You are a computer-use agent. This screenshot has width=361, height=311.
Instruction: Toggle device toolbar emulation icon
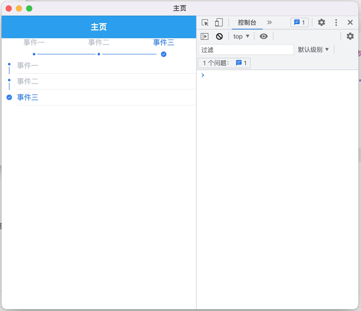click(219, 23)
